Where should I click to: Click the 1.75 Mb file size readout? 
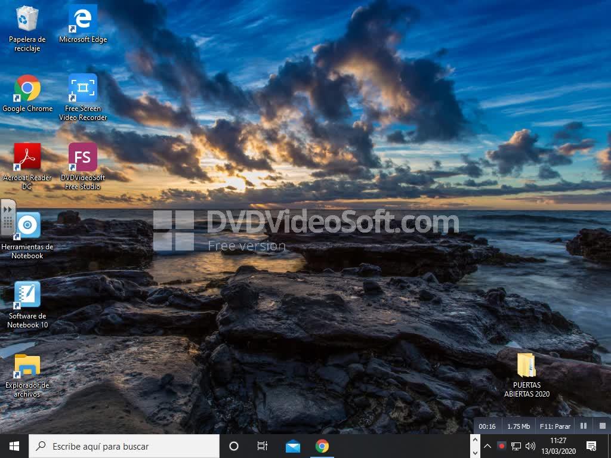coord(519,426)
